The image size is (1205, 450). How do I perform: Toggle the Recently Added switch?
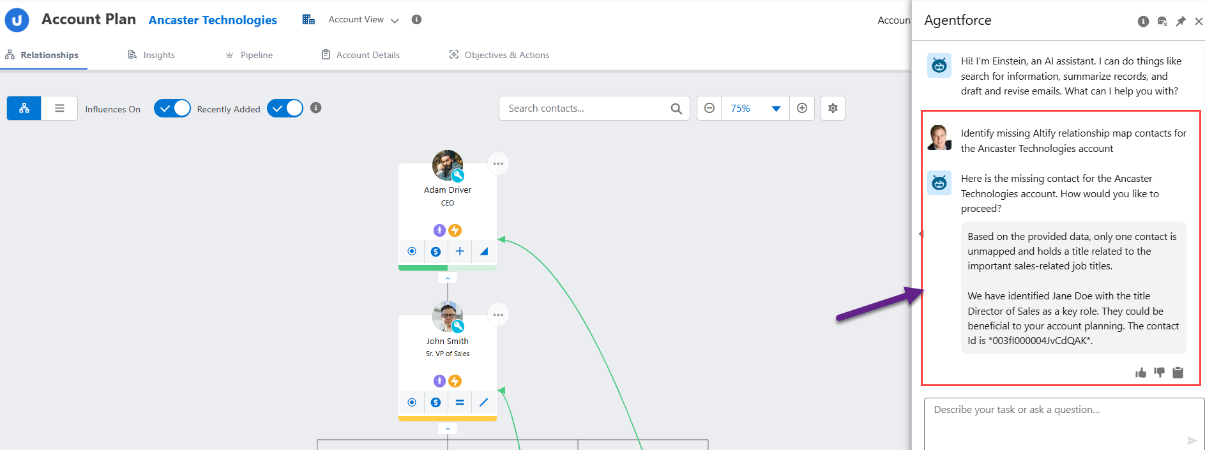coord(285,109)
